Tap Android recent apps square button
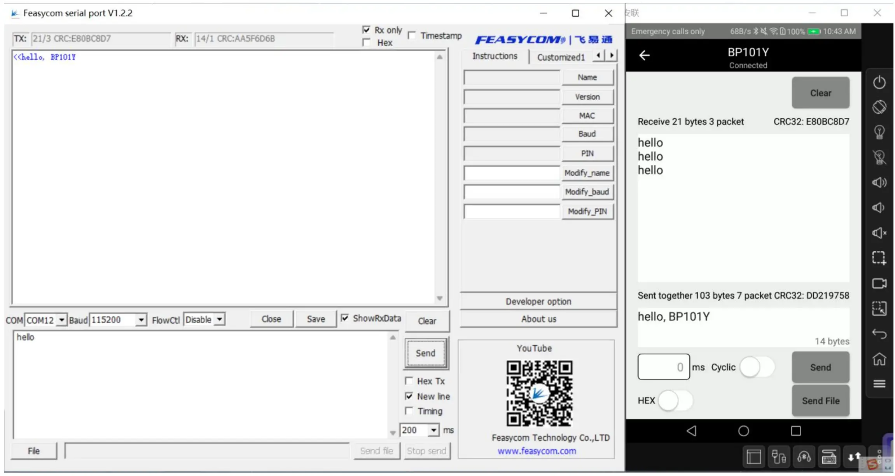The image size is (895, 476). [x=795, y=431]
